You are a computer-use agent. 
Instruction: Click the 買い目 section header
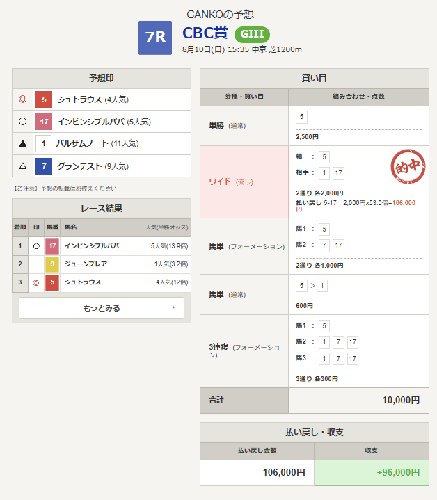315,79
